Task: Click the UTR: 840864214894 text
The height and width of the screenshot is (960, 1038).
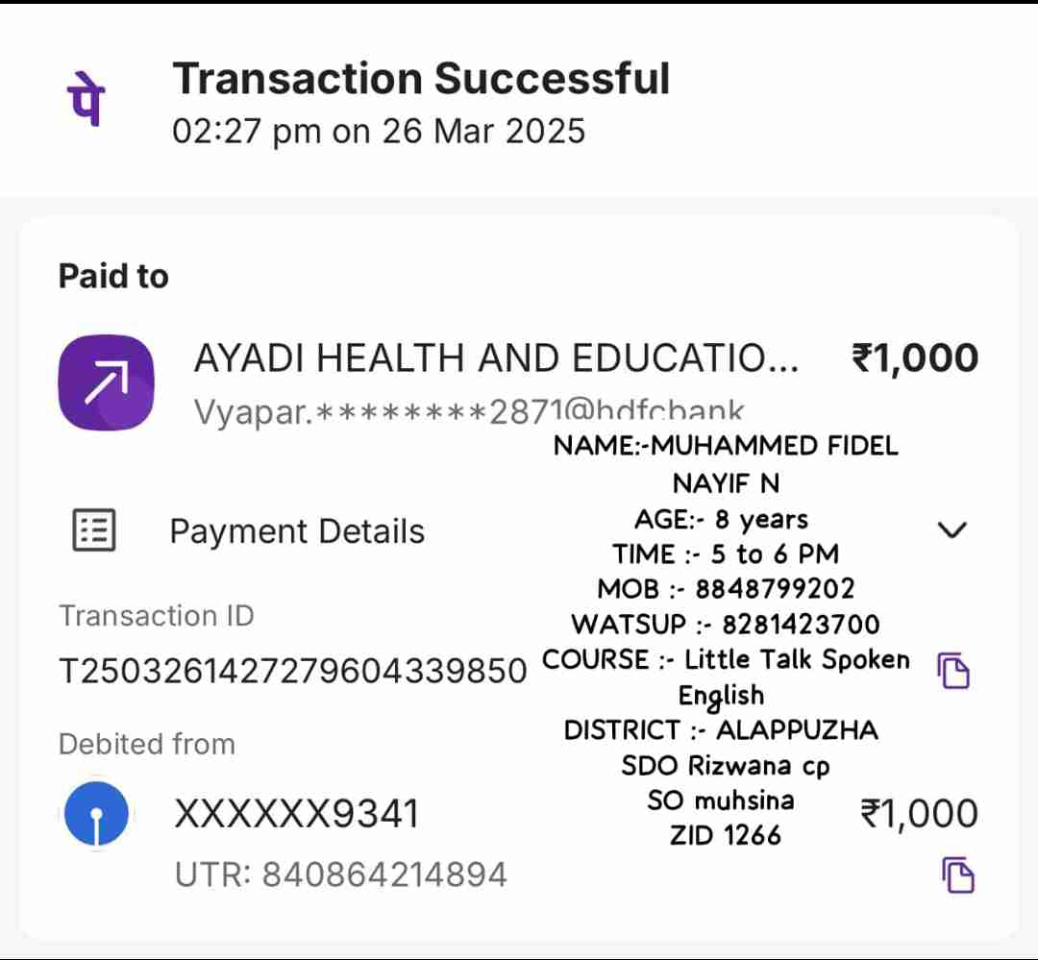Action: pyautogui.click(x=341, y=874)
